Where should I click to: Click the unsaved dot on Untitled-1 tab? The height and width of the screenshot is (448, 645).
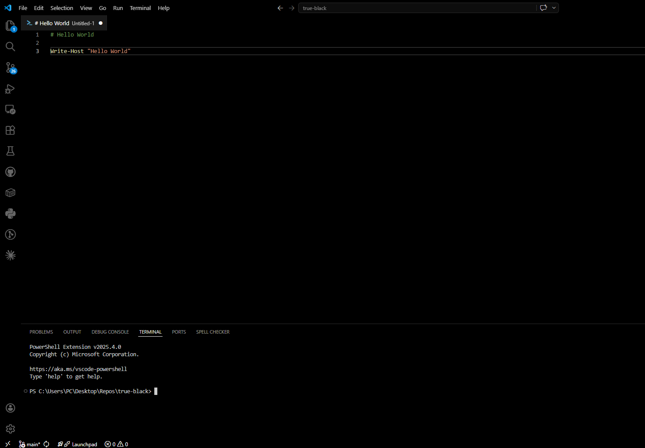click(x=101, y=23)
